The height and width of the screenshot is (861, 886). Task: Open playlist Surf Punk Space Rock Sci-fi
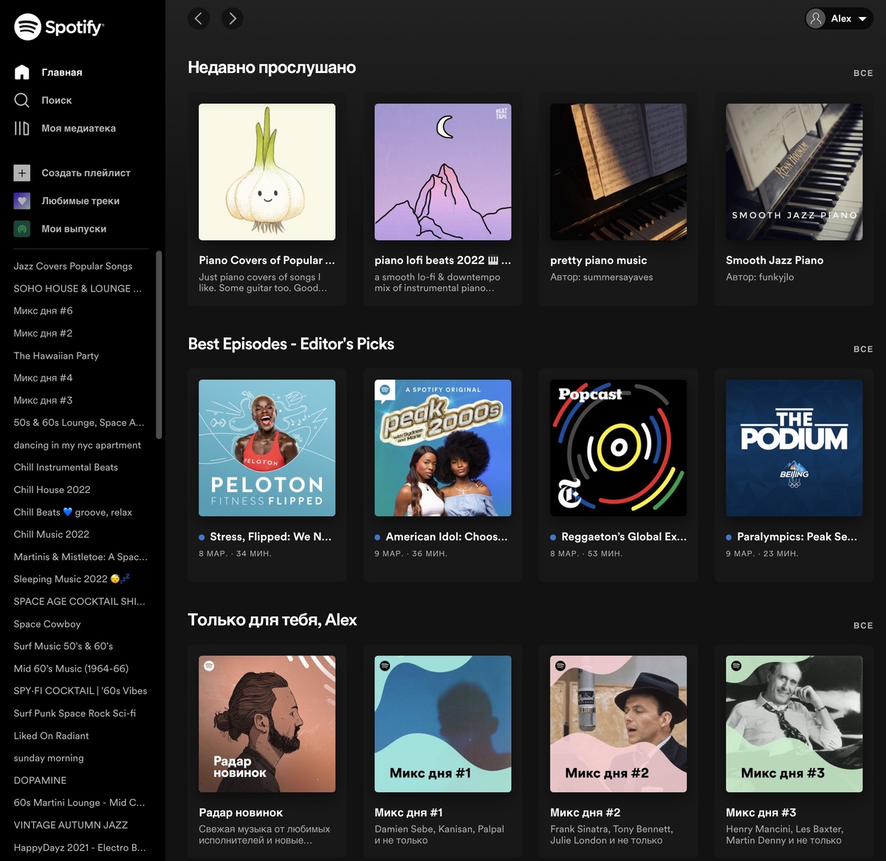75,713
